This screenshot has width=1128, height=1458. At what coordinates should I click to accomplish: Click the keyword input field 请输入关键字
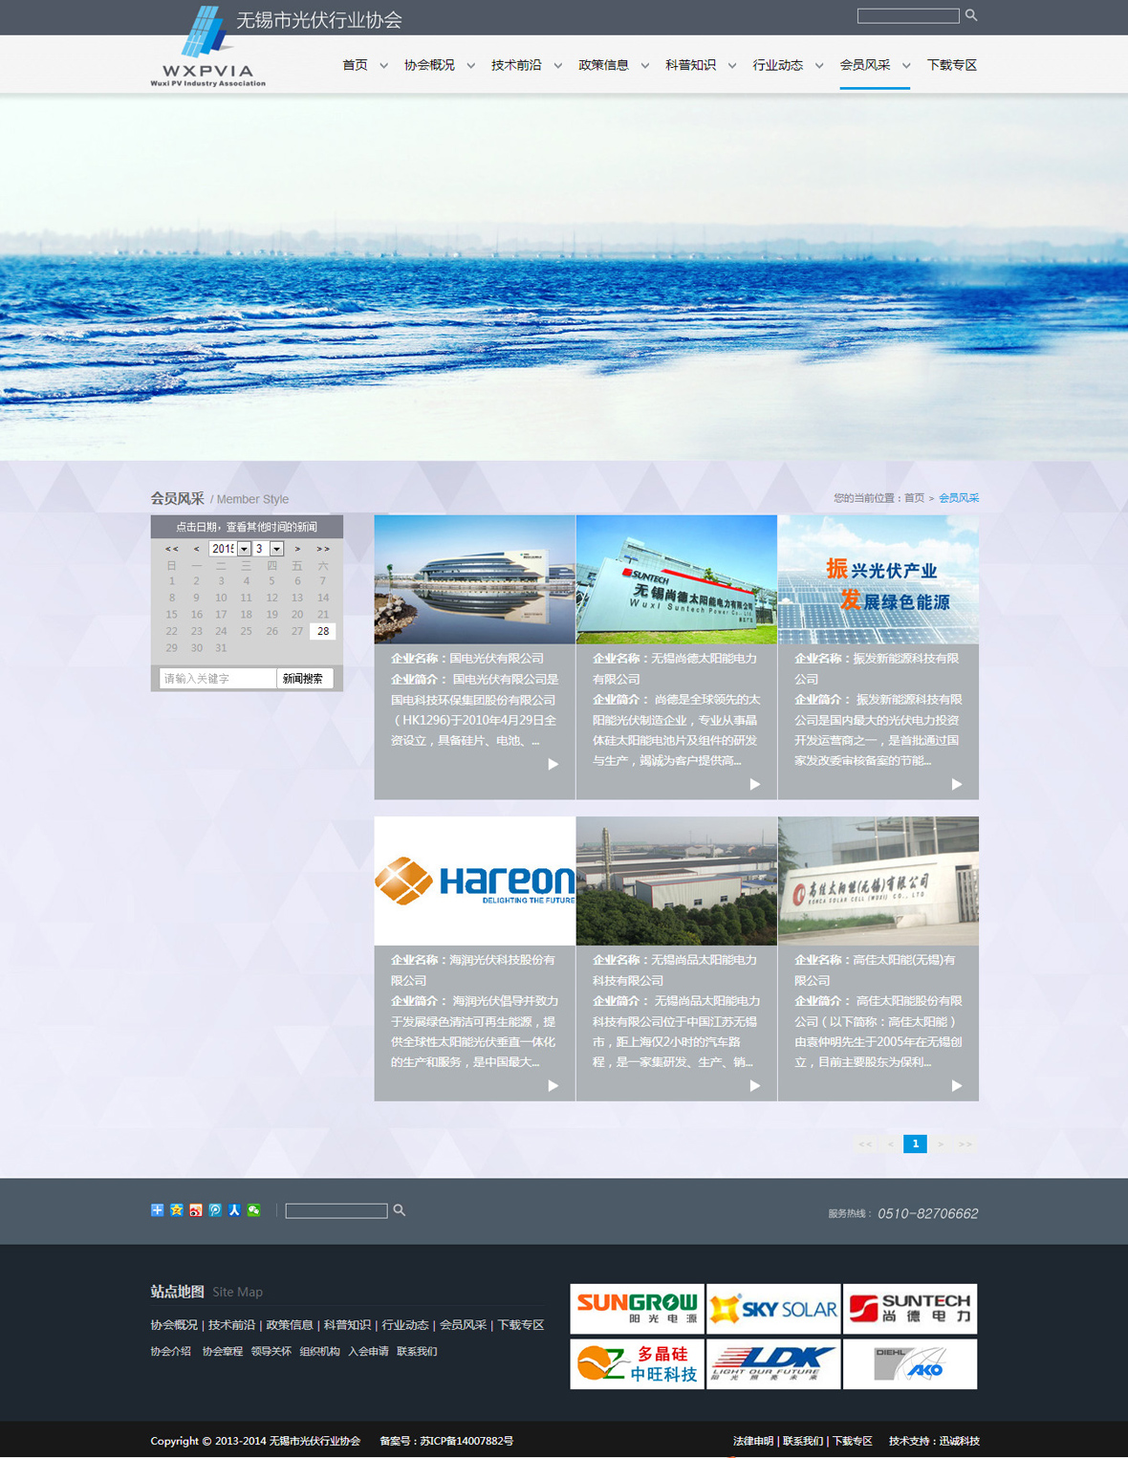217,679
